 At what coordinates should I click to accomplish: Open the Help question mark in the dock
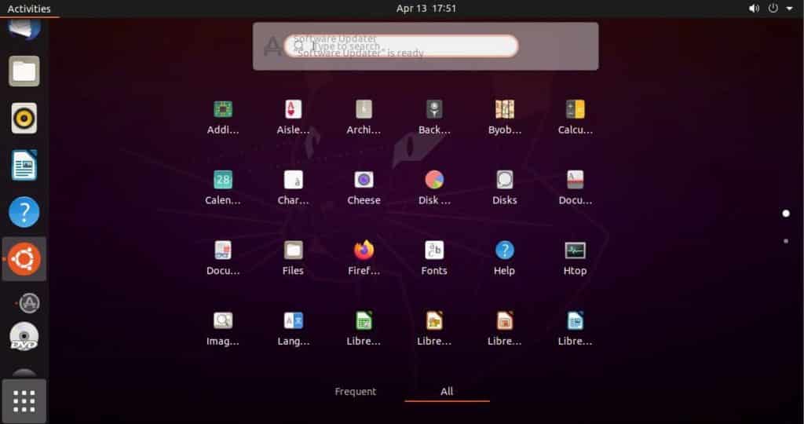tap(24, 212)
